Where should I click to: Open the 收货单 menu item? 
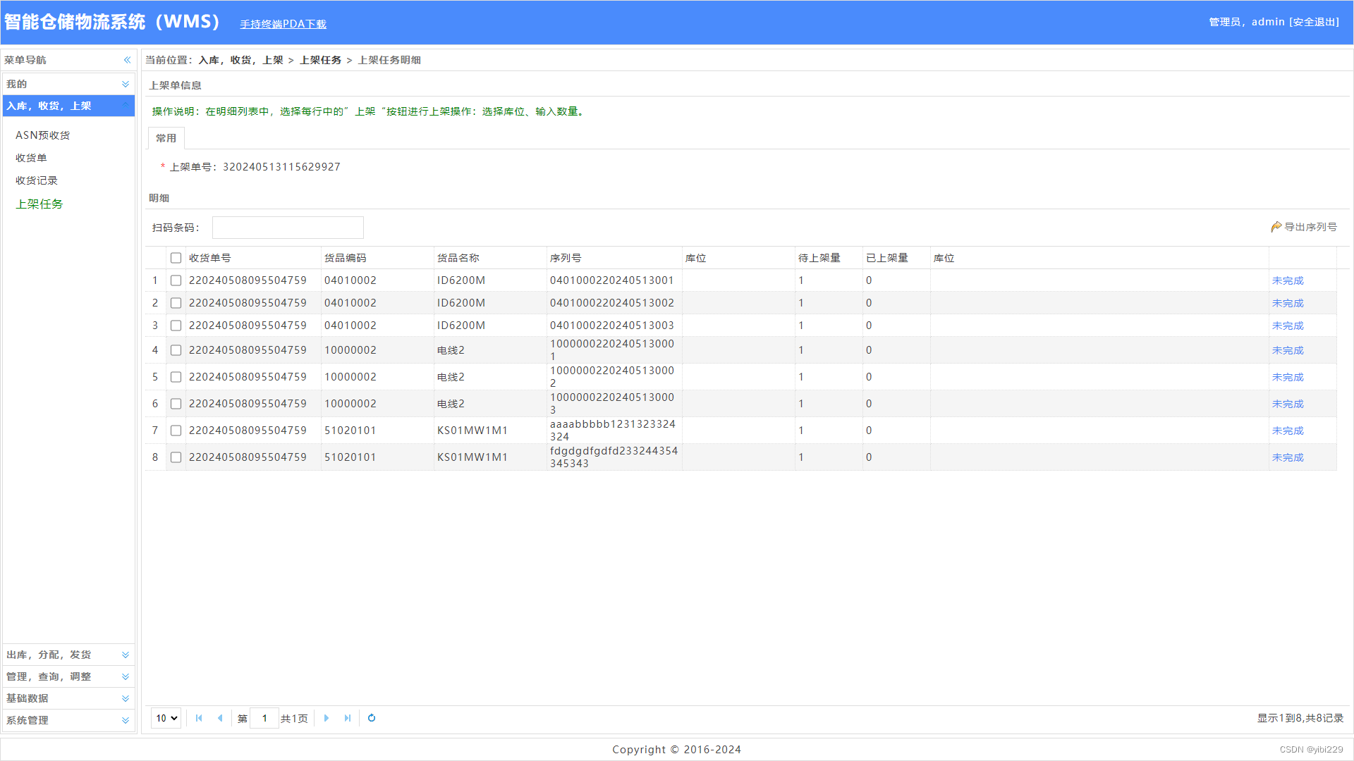[31, 157]
